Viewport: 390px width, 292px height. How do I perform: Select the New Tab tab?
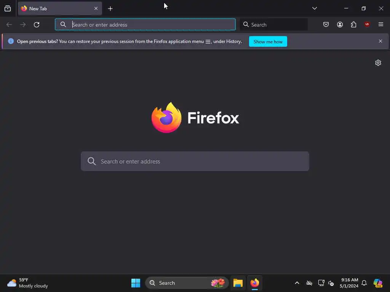pyautogui.click(x=60, y=8)
